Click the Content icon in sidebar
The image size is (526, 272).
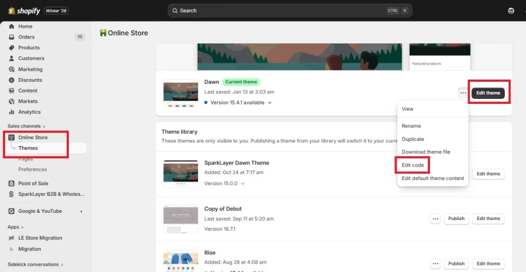tap(12, 90)
